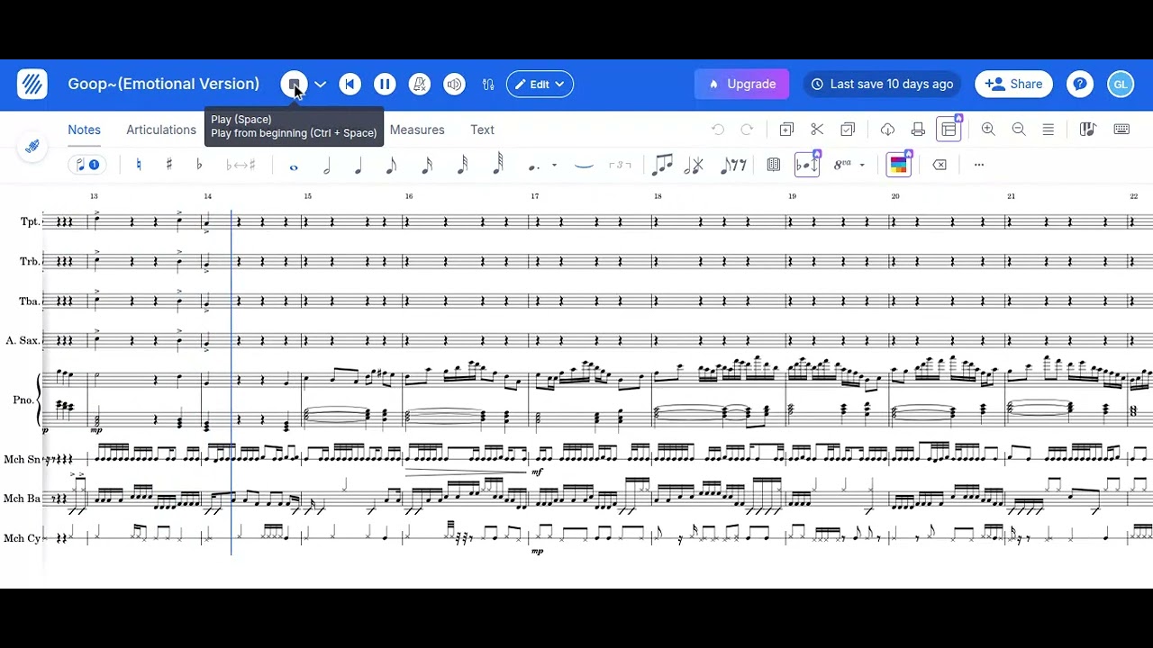Expand the playback options chevron

(x=320, y=85)
